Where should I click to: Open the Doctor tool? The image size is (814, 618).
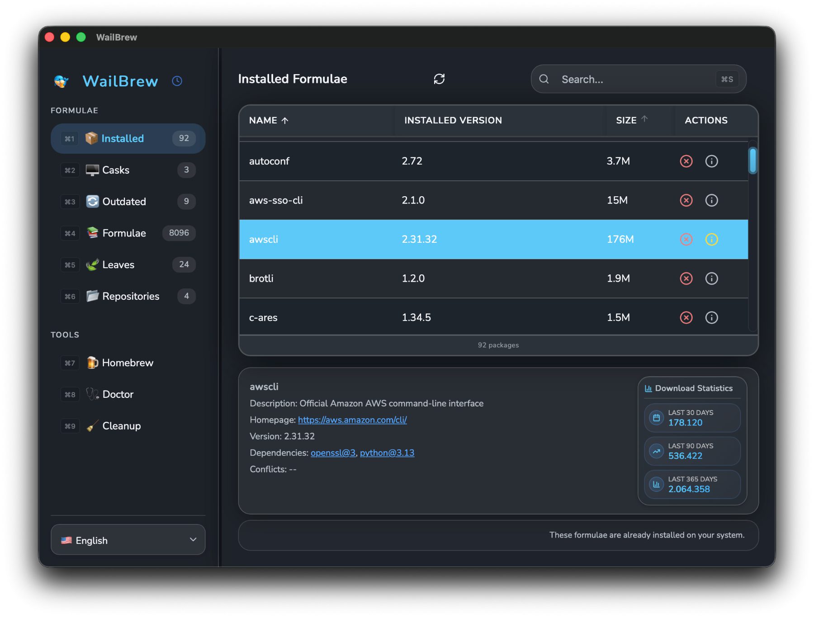(x=118, y=394)
